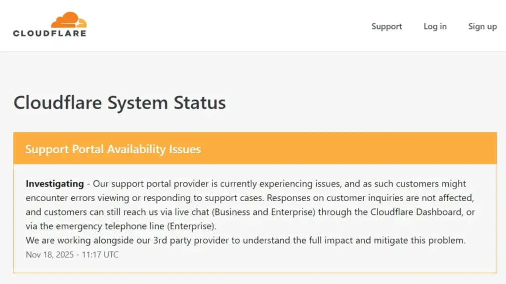This screenshot has height=284, width=506.
Task: Click the Sign up option in the header
Action: (x=482, y=27)
